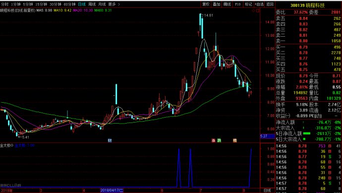The height and width of the screenshot is (193, 342).
Task: Switch to the 分时 tab
Action: 4,4
